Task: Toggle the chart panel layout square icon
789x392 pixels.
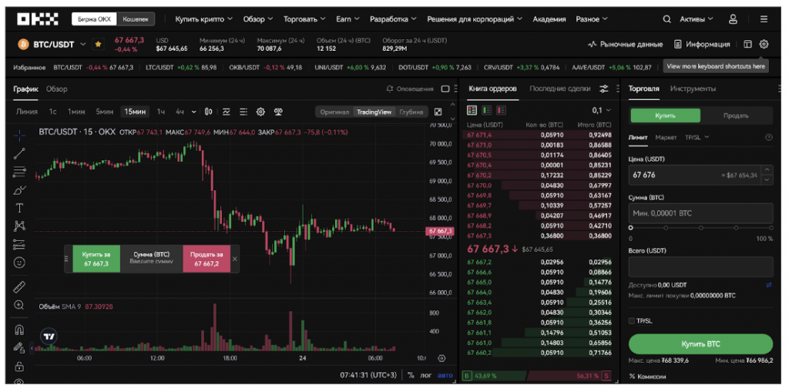Action: [x=445, y=89]
